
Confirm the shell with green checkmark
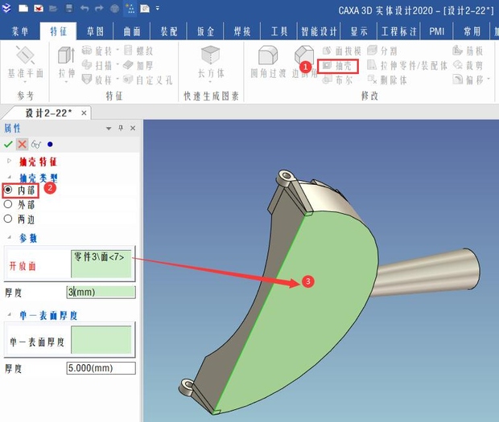tap(8, 144)
